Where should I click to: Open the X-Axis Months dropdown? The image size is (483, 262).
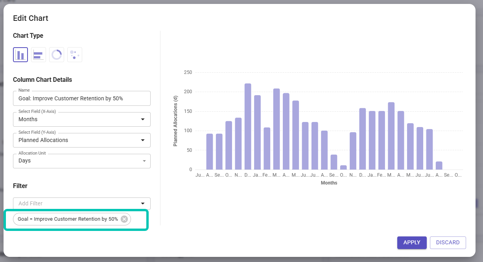coord(82,119)
